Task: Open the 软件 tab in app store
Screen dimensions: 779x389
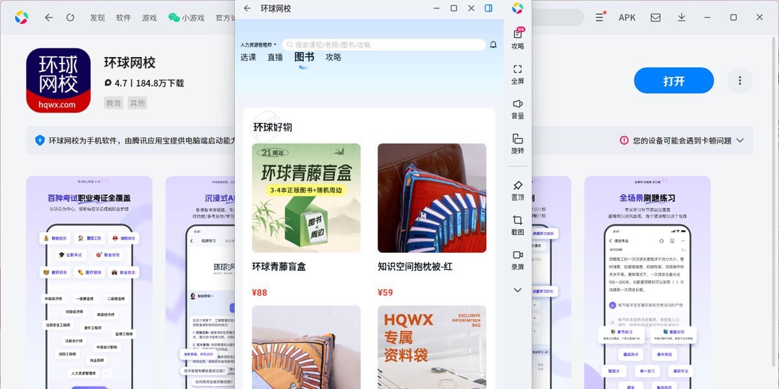Action: click(x=123, y=18)
